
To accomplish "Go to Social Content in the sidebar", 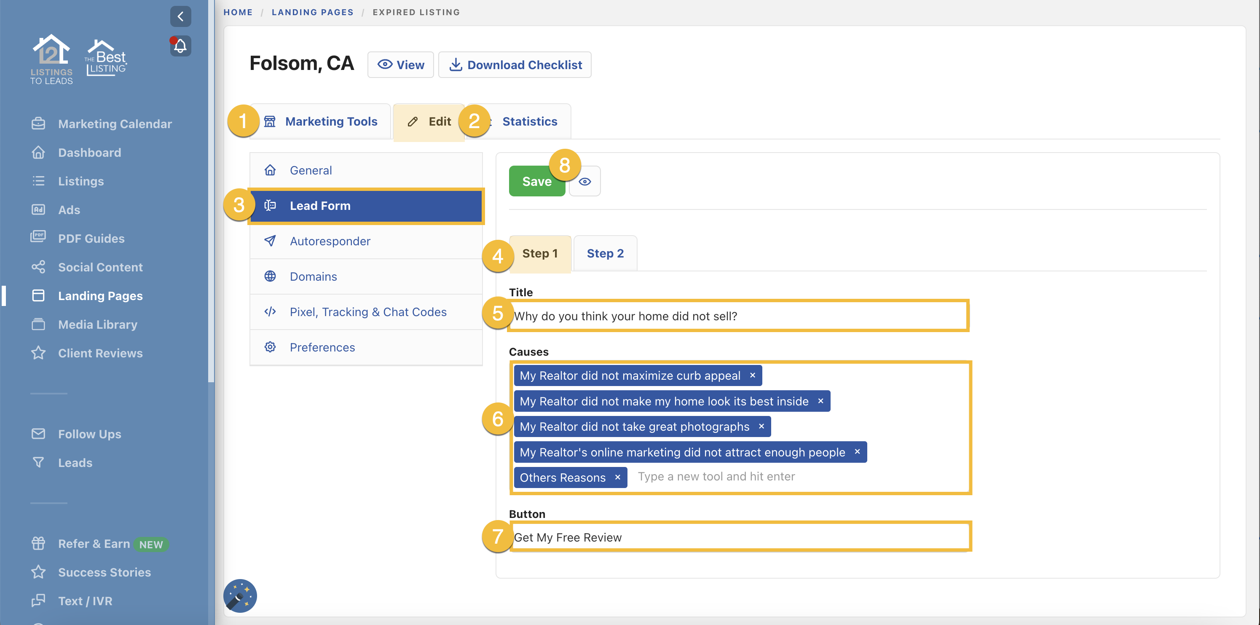I will 100,267.
